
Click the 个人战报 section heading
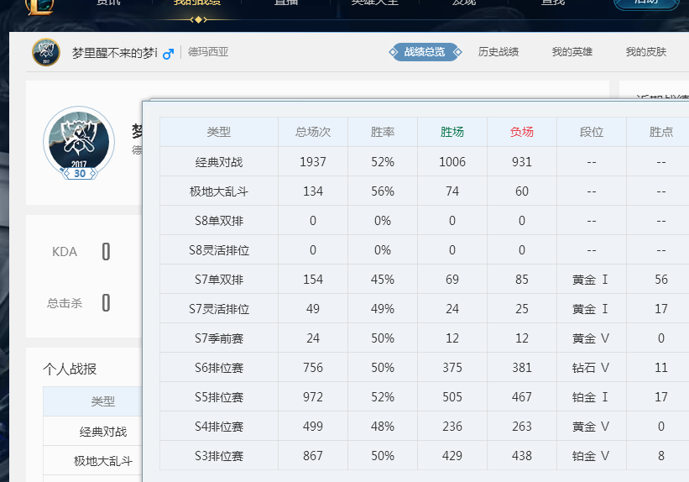pyautogui.click(x=70, y=369)
